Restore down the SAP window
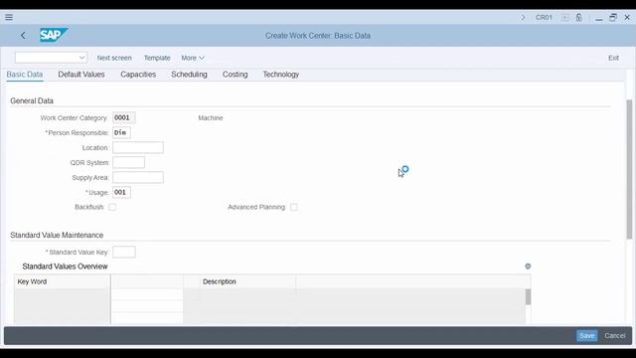 pos(613,18)
